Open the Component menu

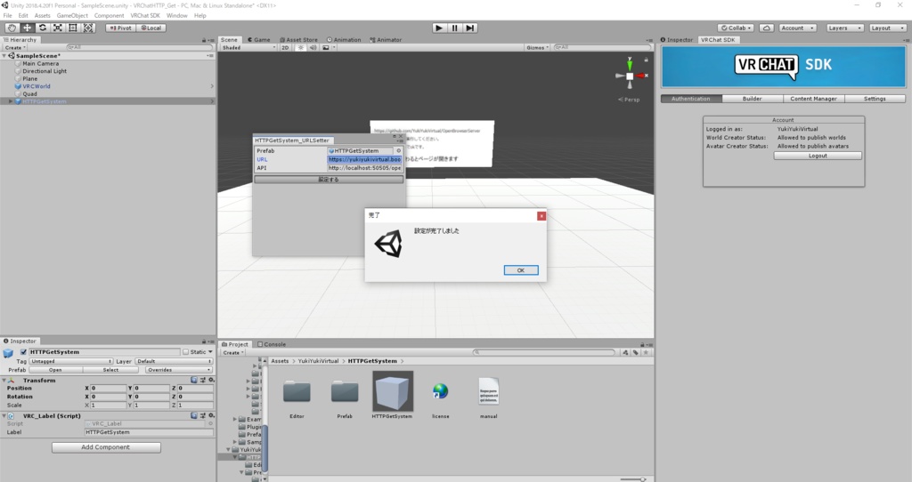109,16
